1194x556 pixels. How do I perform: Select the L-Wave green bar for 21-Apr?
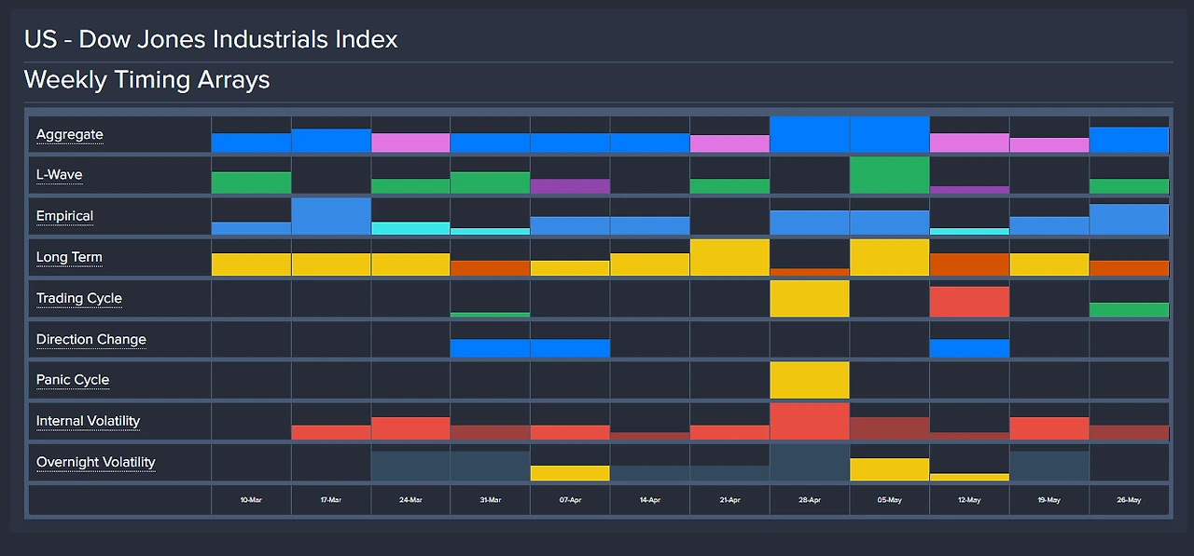click(729, 186)
